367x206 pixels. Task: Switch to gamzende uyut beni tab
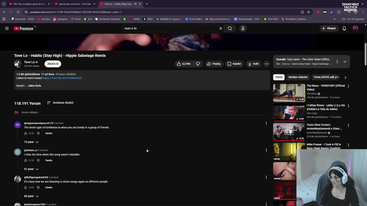coord(75,4)
